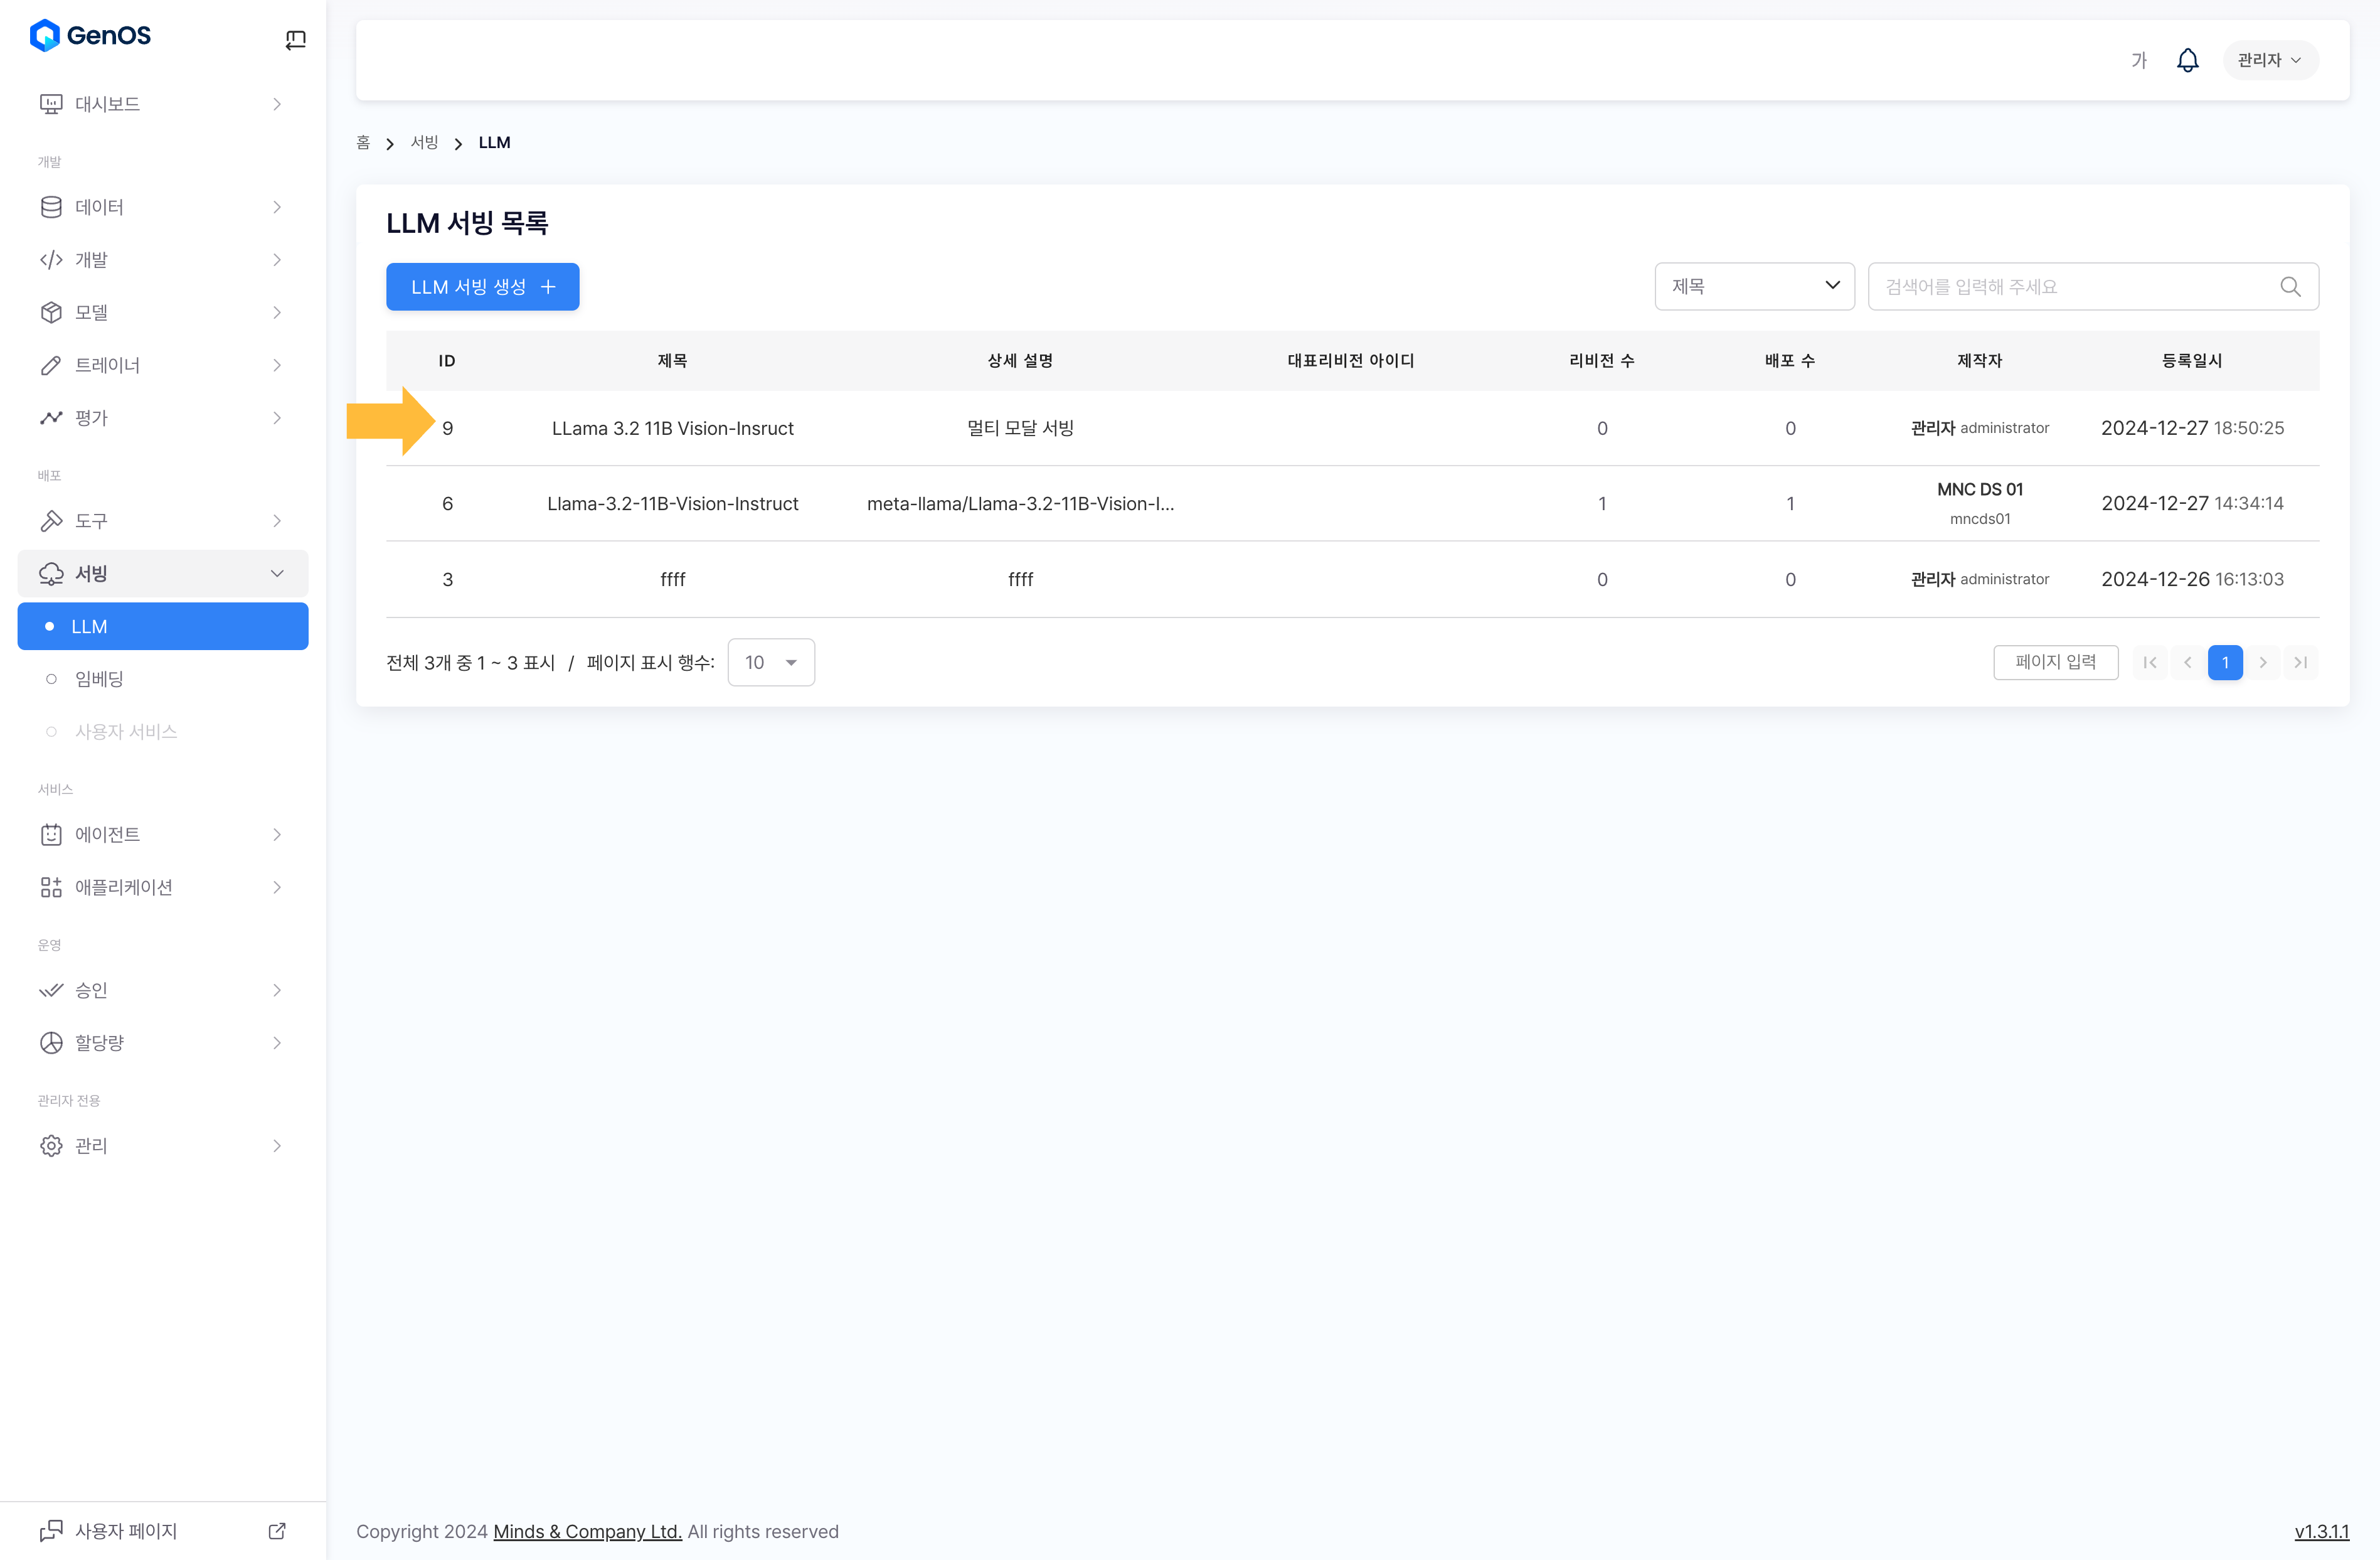The image size is (2380, 1560).
Task: Collapse sidebar using the top toggle icon
Action: (295, 40)
